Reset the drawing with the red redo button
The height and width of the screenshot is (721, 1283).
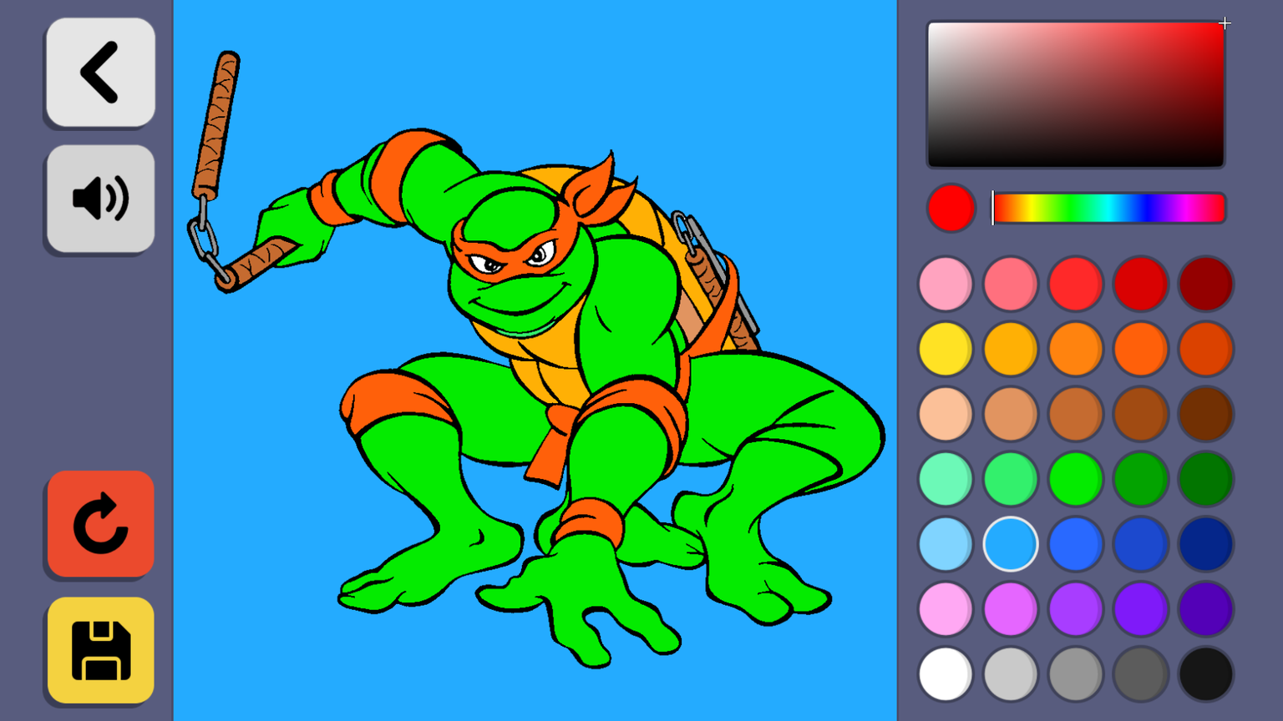(100, 524)
